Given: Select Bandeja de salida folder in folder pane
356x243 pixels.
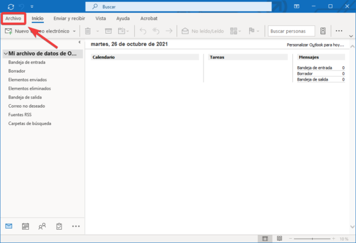Looking at the screenshot, I should 25,97.
